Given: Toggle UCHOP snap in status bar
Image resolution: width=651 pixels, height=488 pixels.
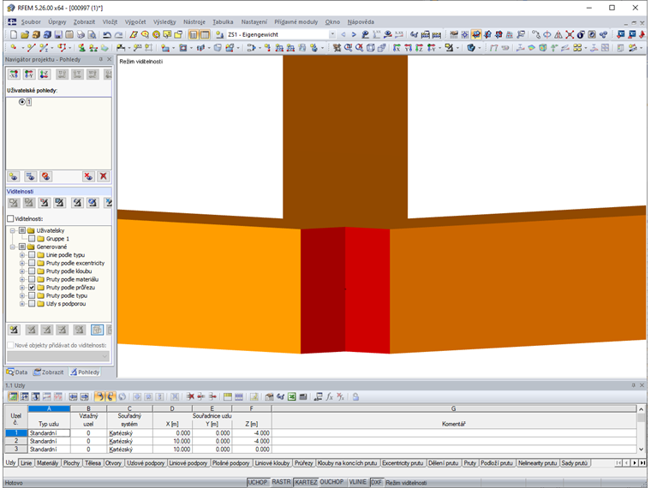Looking at the screenshot, I should click(x=258, y=482).
